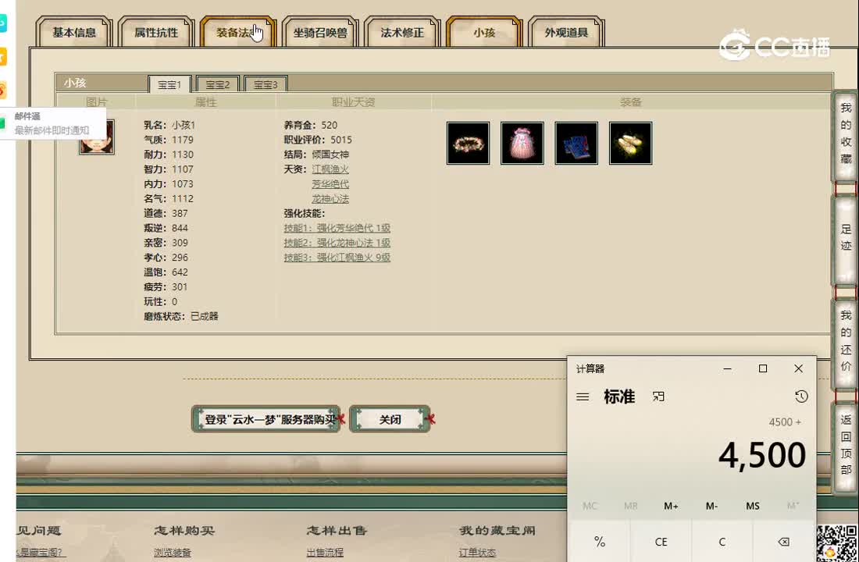This screenshot has height=562, width=859.
Task: Open calculator history icon
Action: click(801, 397)
